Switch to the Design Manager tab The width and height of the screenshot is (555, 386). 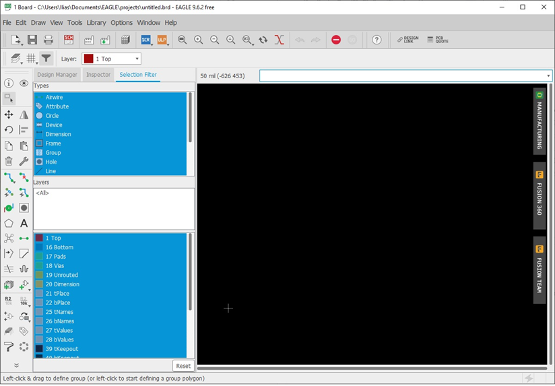57,75
